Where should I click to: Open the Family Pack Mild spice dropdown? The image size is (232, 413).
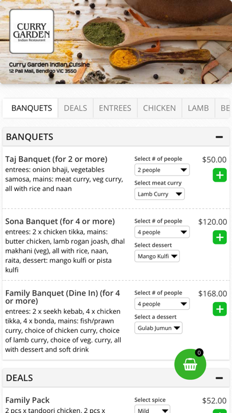(152, 409)
